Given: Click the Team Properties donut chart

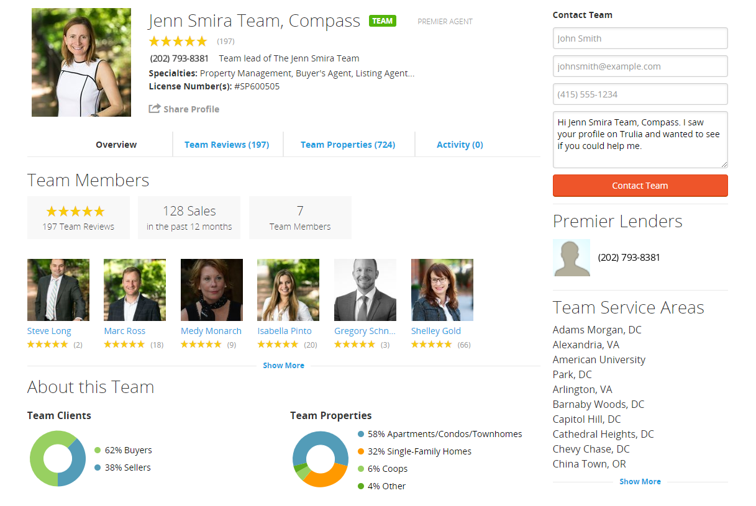Looking at the screenshot, I should [x=321, y=459].
